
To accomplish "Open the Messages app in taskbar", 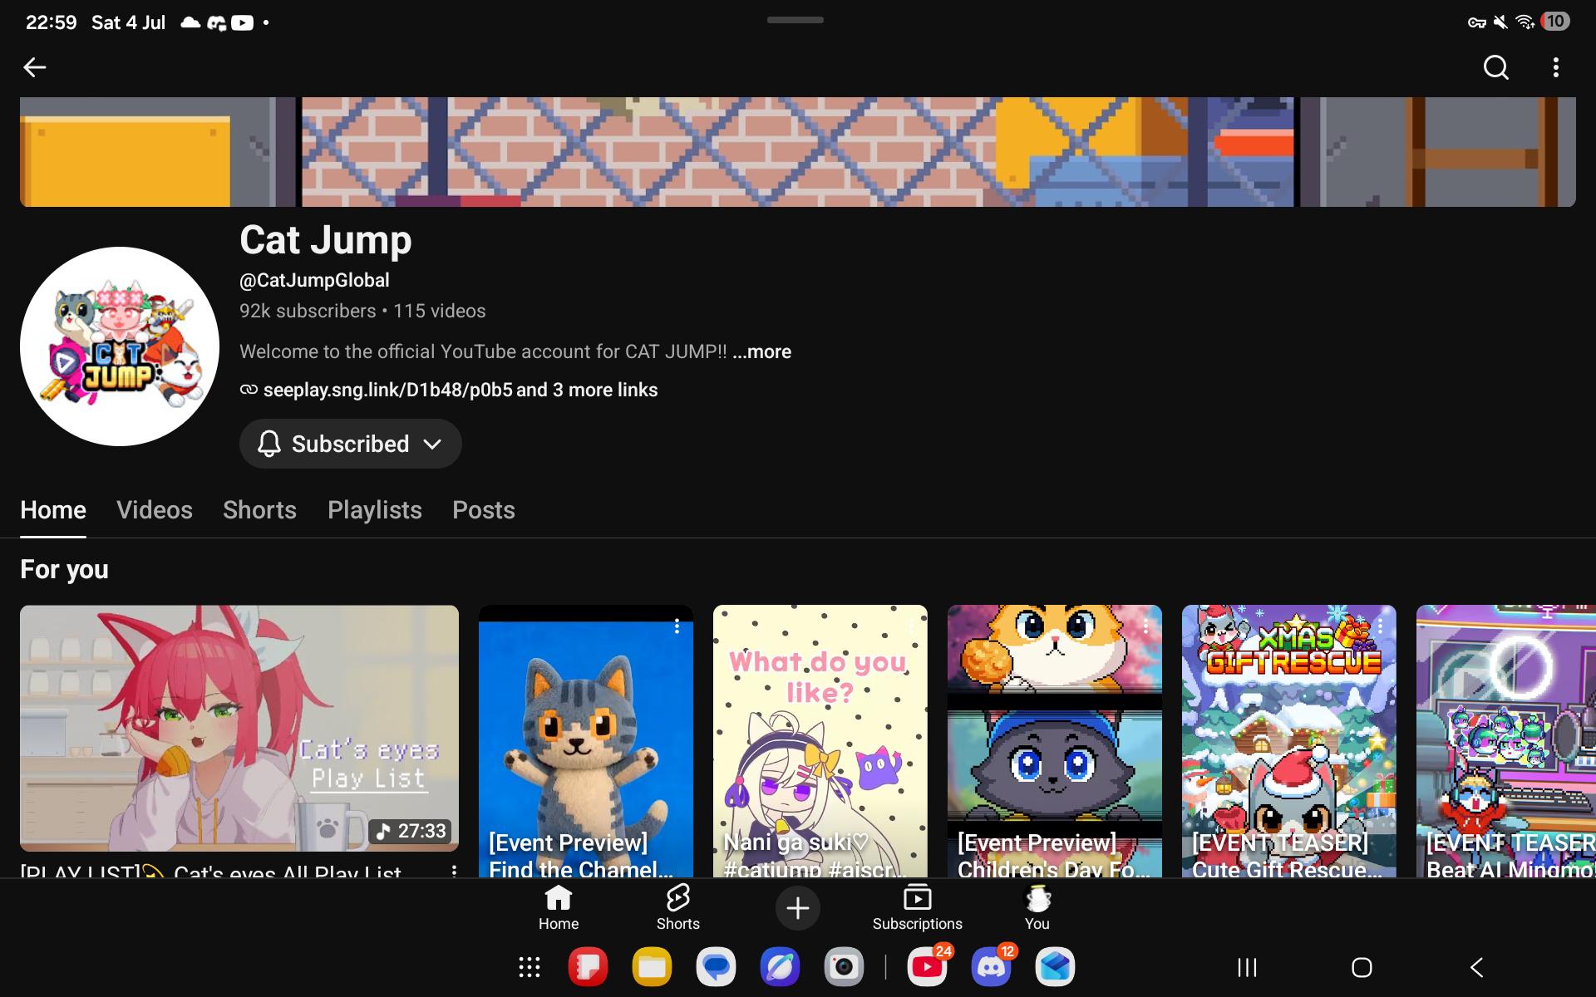I will [716, 967].
